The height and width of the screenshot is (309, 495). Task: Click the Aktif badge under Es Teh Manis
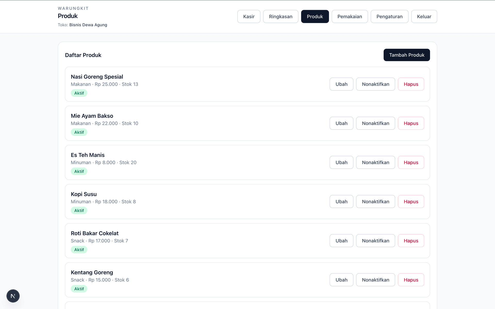(79, 171)
